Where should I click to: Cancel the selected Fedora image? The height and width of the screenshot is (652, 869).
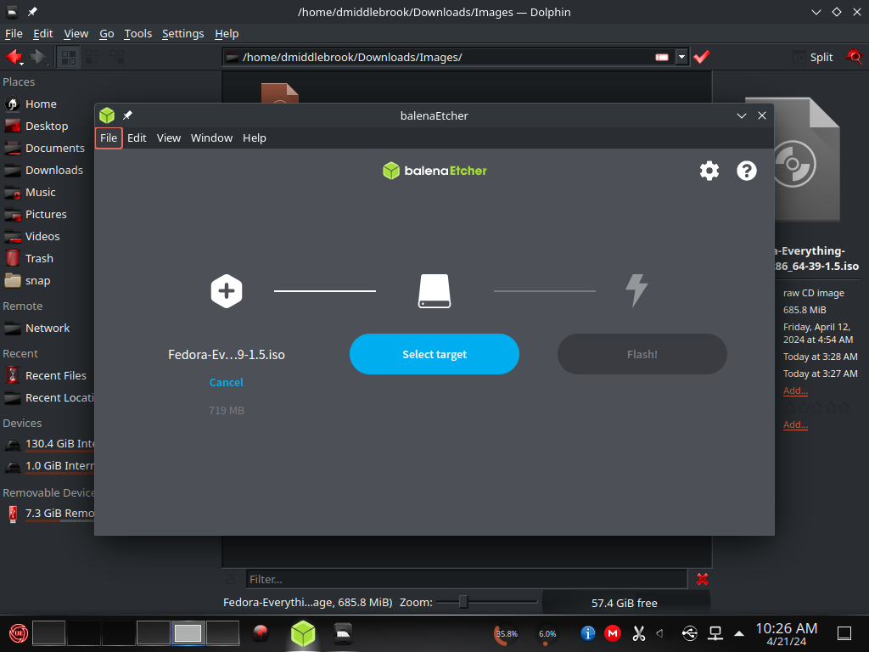[x=226, y=383]
